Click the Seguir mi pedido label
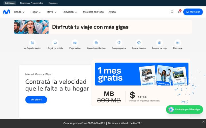The height and width of the screenshot is (128, 206). tap(55, 48)
